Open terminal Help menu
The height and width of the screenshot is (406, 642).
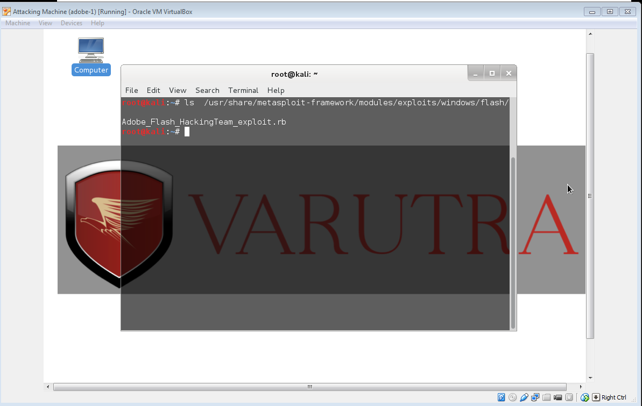point(276,90)
